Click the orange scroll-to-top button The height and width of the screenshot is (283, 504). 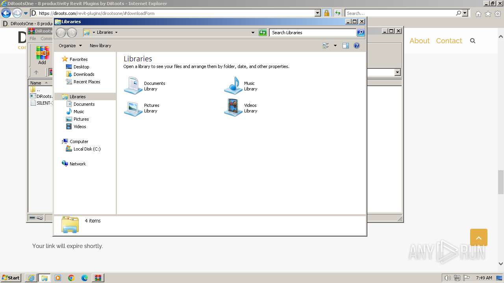click(x=479, y=237)
